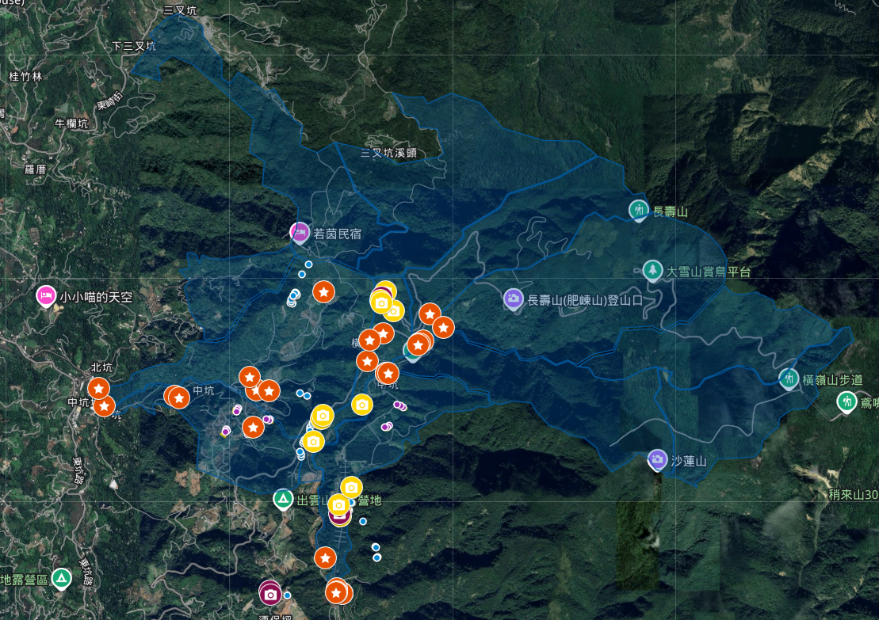Click the 三叉坑溪頭 place label
879x620 pixels.
pyautogui.click(x=388, y=153)
